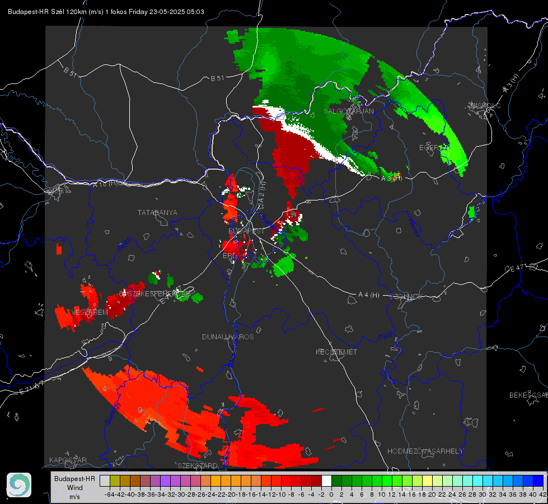This screenshot has height=504, width=548.
Task: Pick the yellow swatch between 18 and 20
Action: coord(428,480)
